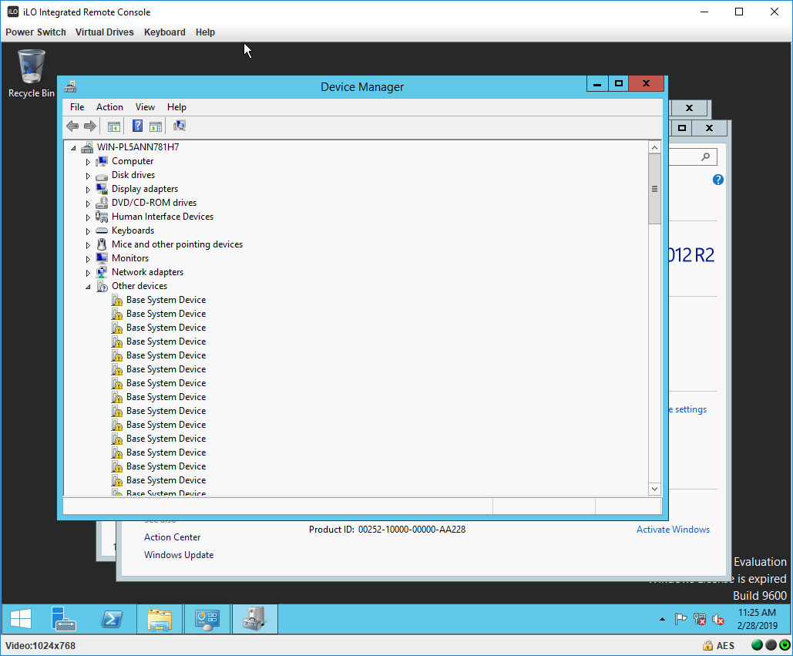Open the Recycle Bin desktop icon
793x656 pixels.
(32, 74)
